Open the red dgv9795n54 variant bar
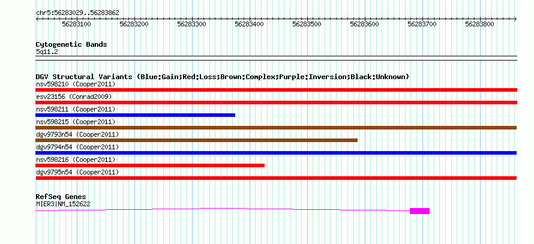Image resolution: width=534 pixels, height=244 pixels. [x=276, y=178]
